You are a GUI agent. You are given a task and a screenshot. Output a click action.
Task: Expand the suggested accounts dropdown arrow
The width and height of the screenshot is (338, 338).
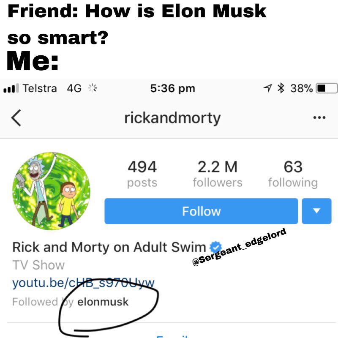point(316,211)
